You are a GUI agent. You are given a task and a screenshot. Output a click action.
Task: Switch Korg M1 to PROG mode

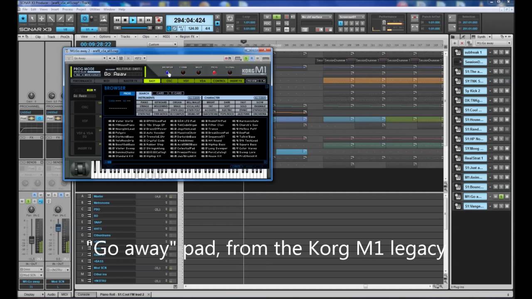(x=214, y=72)
